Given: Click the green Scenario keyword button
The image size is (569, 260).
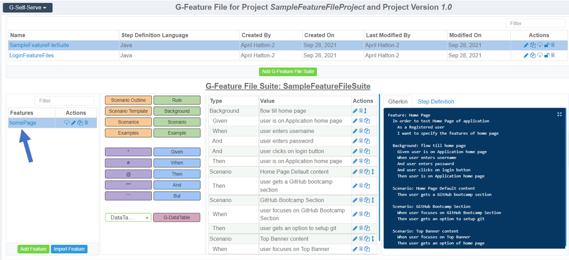Looking at the screenshot, I should point(177,122).
